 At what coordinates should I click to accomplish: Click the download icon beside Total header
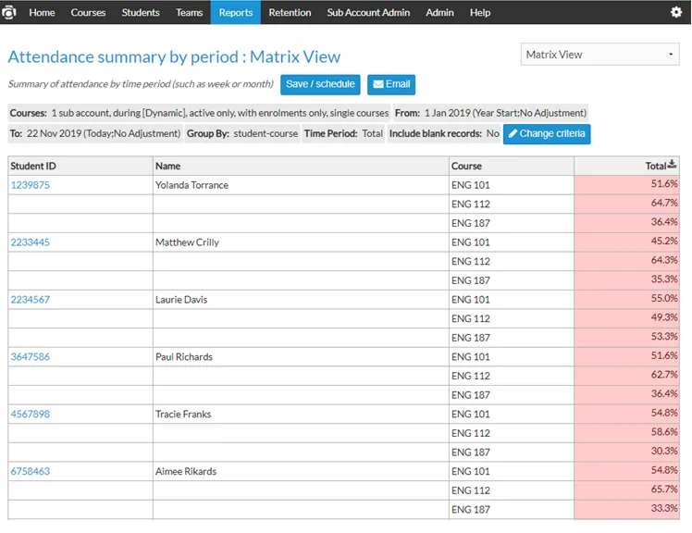(672, 165)
